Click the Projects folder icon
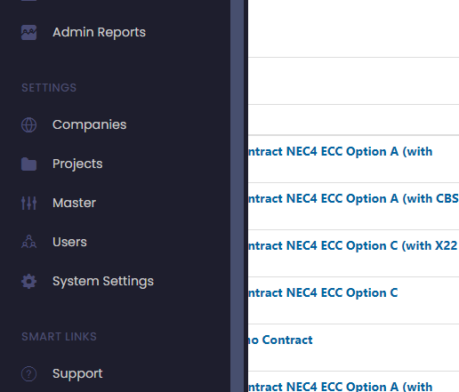 28,164
